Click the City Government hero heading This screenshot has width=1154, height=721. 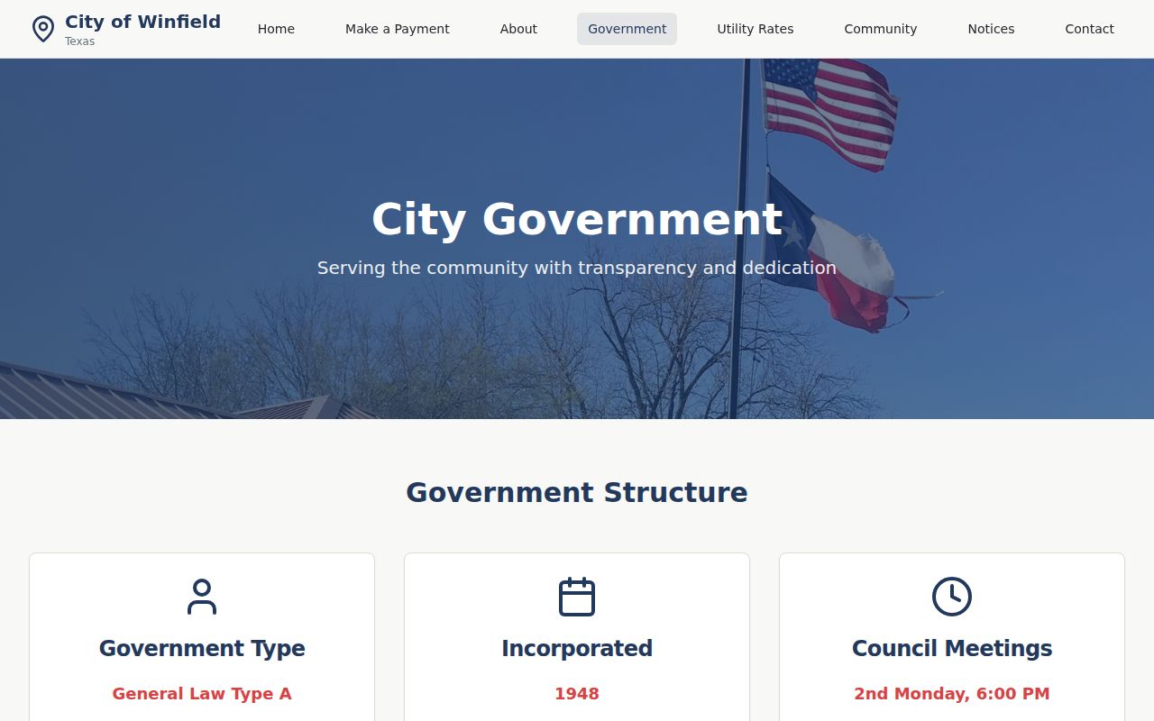(x=577, y=219)
